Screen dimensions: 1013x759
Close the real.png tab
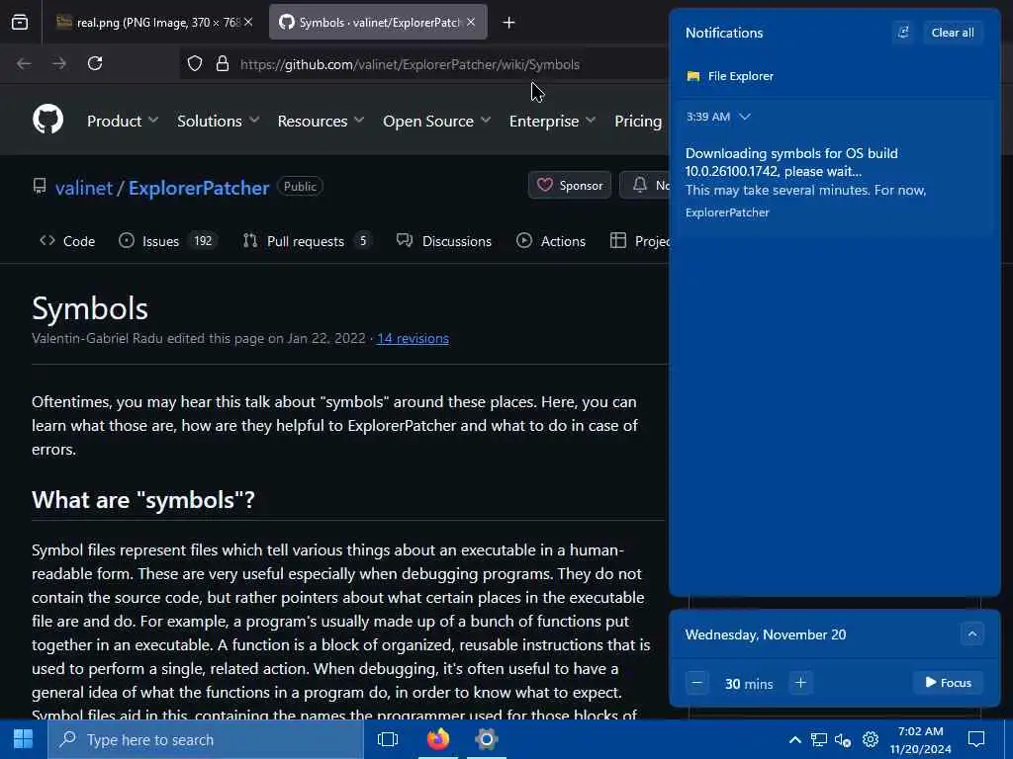(x=248, y=22)
